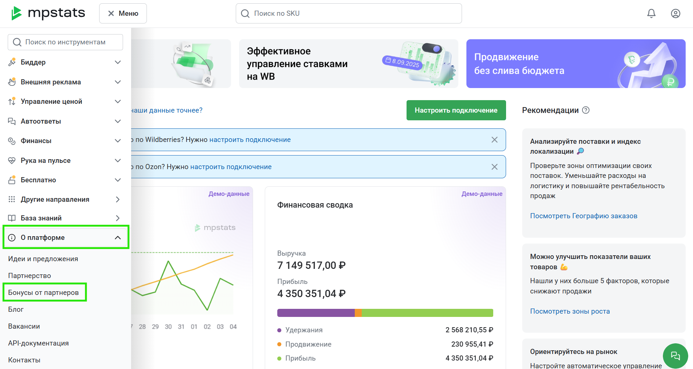Screen dimensions: 693x369
Task: Click the Биддер sidebar icon
Action: click(x=12, y=62)
